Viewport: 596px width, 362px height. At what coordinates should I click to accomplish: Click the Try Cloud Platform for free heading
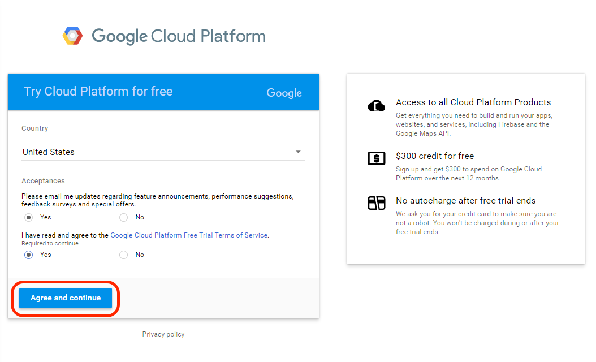click(x=98, y=91)
